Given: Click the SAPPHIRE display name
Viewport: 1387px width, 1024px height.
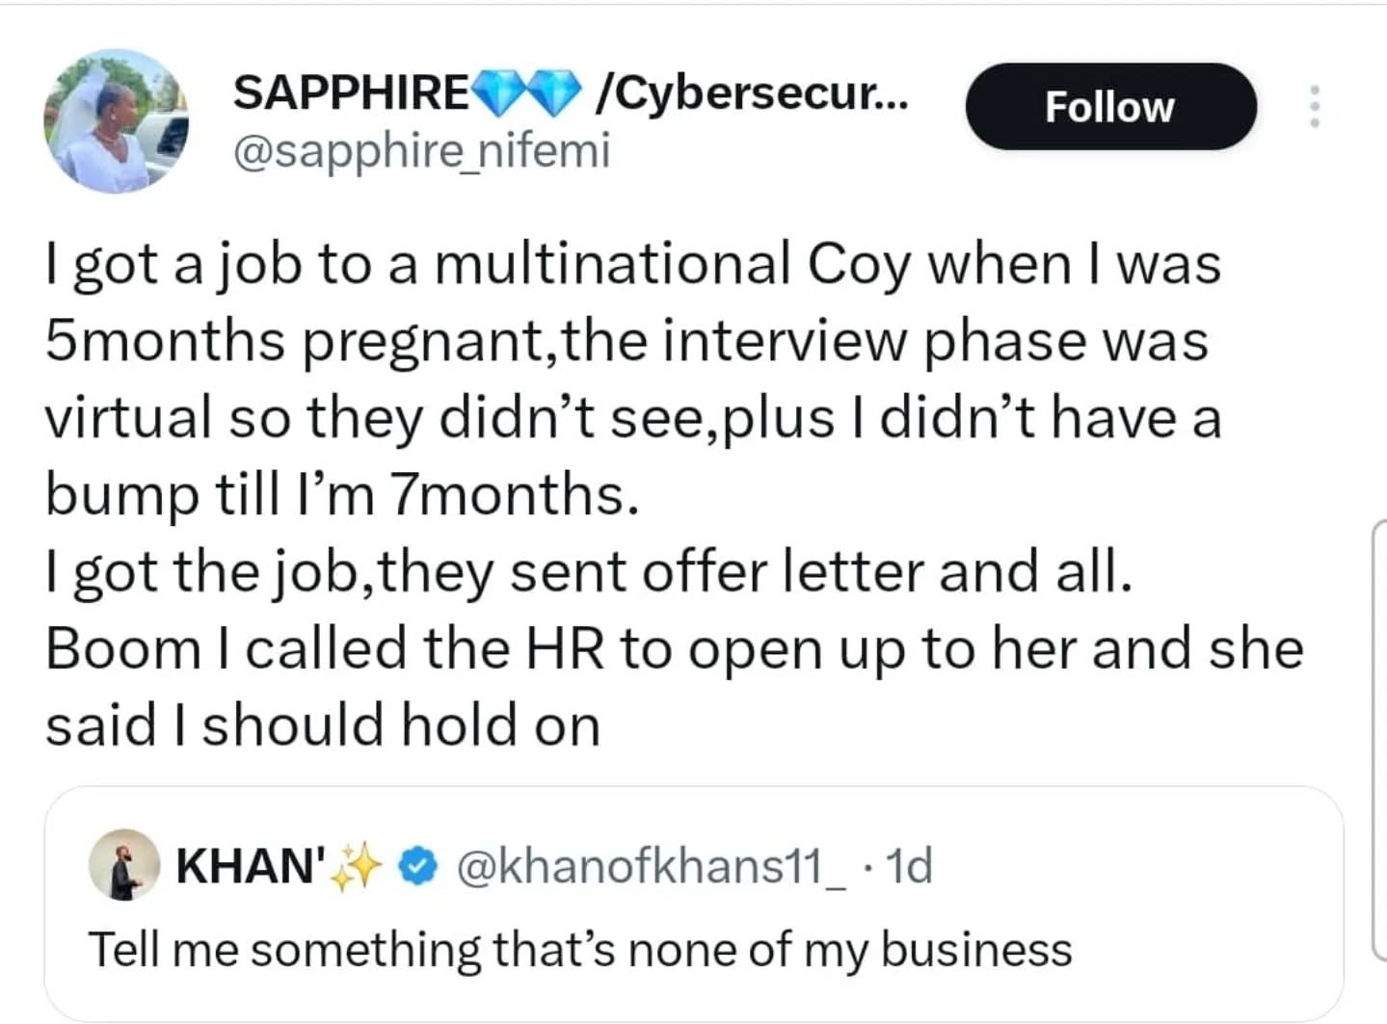Looking at the screenshot, I should point(351,93).
